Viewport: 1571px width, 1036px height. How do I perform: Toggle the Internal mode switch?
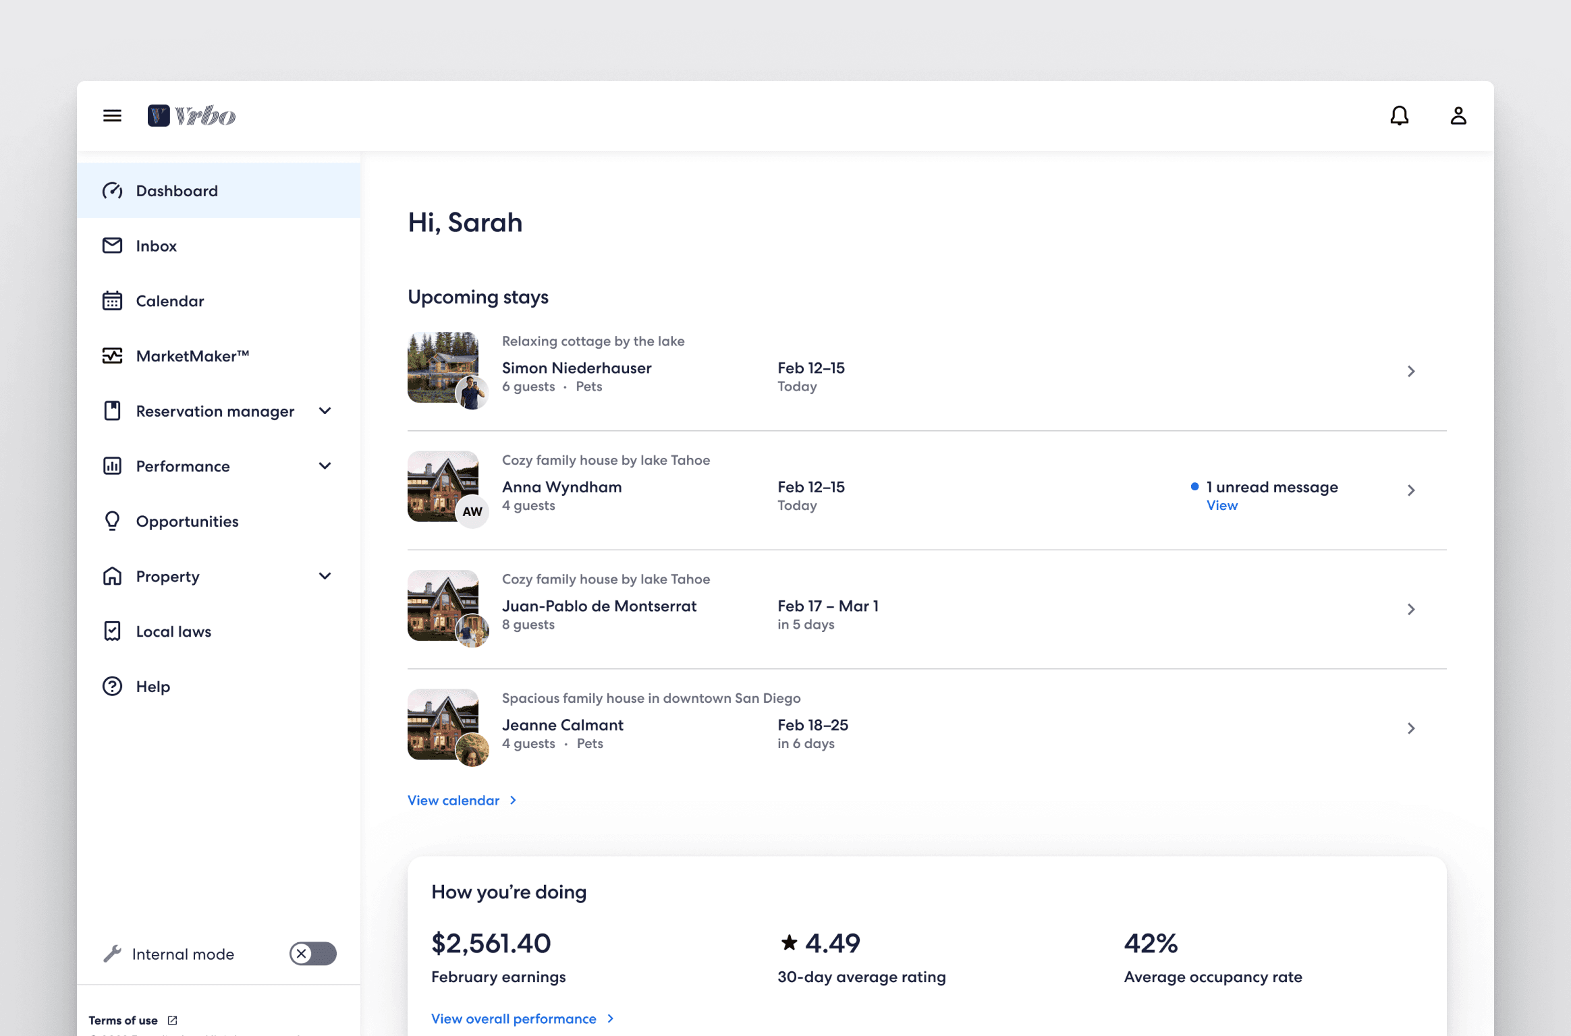point(312,953)
